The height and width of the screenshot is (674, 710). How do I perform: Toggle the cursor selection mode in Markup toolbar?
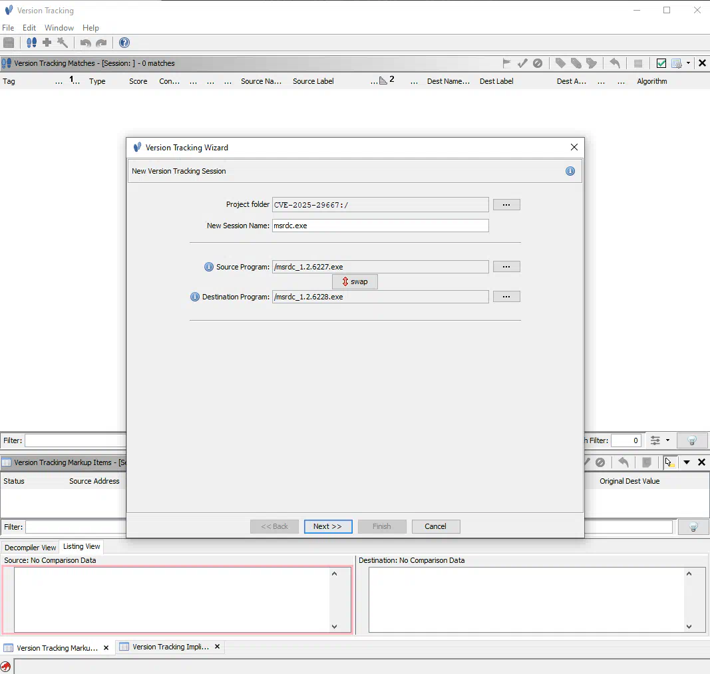point(669,462)
